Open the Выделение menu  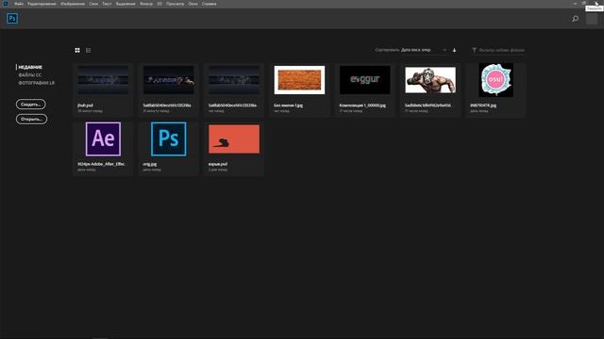[x=126, y=4]
